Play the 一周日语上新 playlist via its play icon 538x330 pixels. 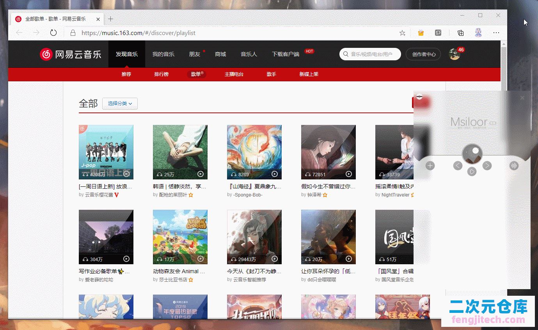126,174
